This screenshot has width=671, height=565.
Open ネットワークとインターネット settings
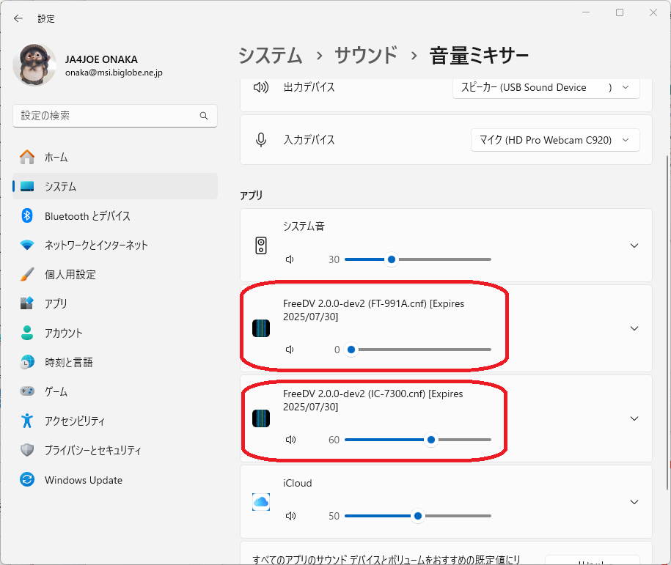115,245
